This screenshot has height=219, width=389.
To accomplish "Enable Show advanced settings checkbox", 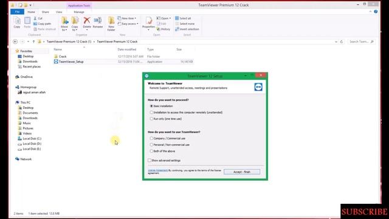I will (150, 161).
